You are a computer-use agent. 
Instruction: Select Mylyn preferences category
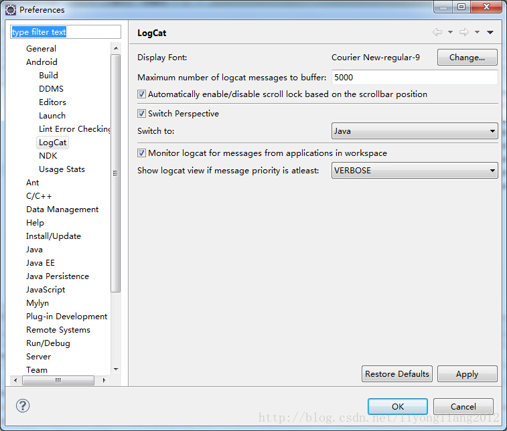pos(38,303)
